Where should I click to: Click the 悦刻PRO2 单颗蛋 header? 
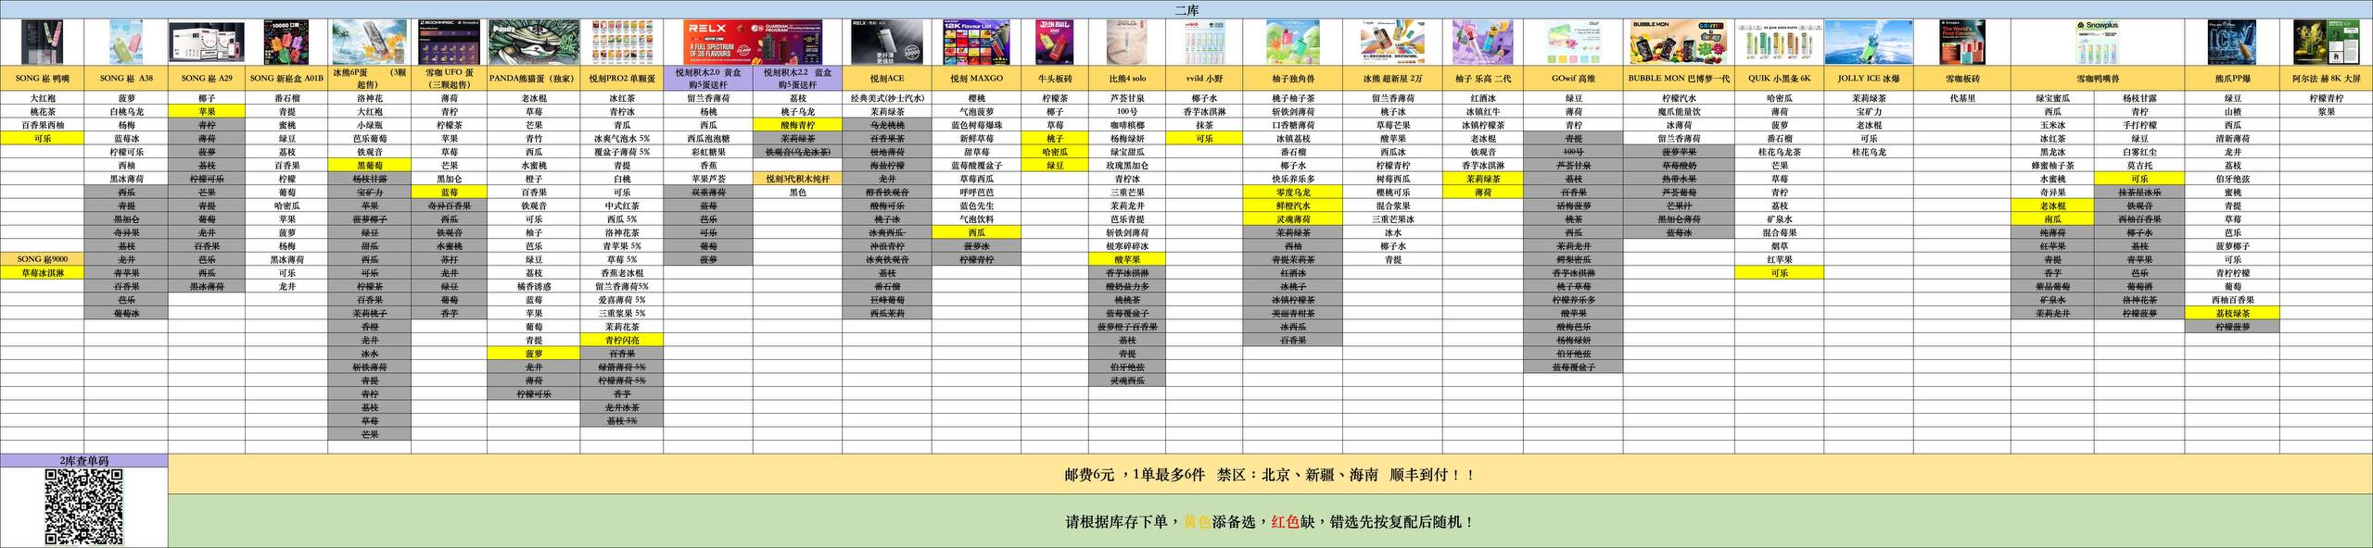click(621, 79)
